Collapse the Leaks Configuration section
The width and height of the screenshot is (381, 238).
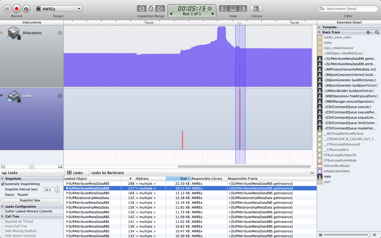click(x=3, y=207)
